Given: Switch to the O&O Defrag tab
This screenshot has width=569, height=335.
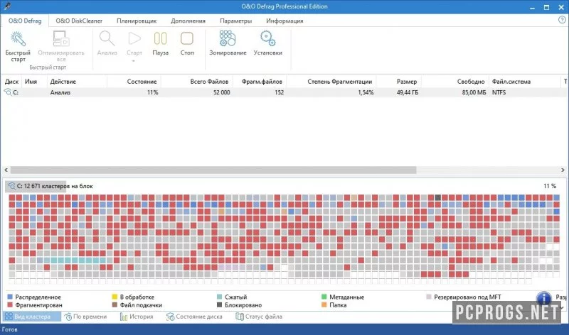Looking at the screenshot, I should [x=25, y=21].
